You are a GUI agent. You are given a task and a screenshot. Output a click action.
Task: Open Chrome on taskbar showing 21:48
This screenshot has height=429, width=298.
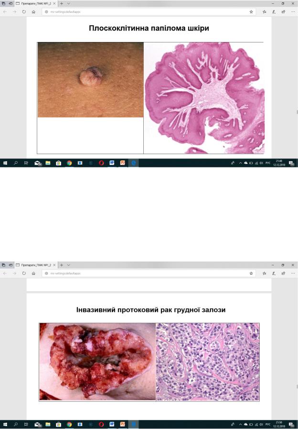point(69,163)
